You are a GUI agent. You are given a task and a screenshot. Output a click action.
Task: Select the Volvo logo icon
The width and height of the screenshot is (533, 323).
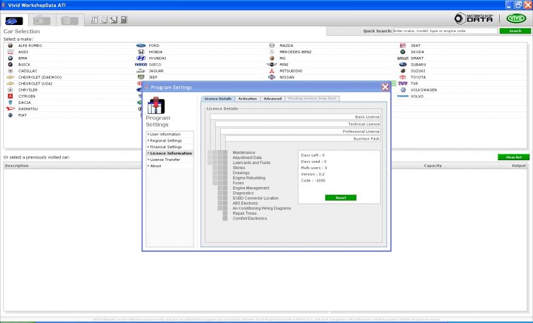pyautogui.click(x=403, y=96)
